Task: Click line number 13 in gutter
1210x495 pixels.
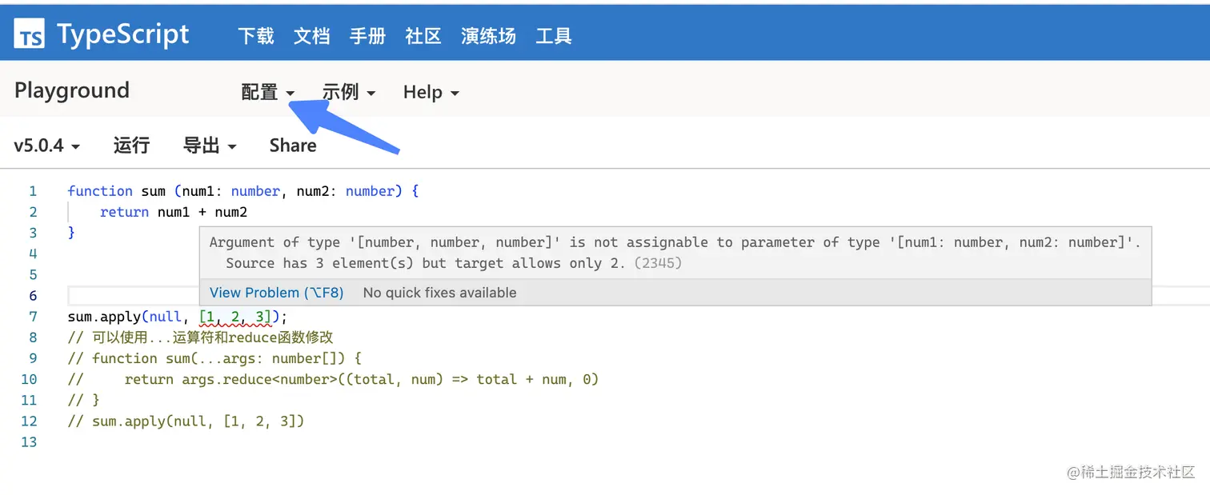Action: point(29,441)
